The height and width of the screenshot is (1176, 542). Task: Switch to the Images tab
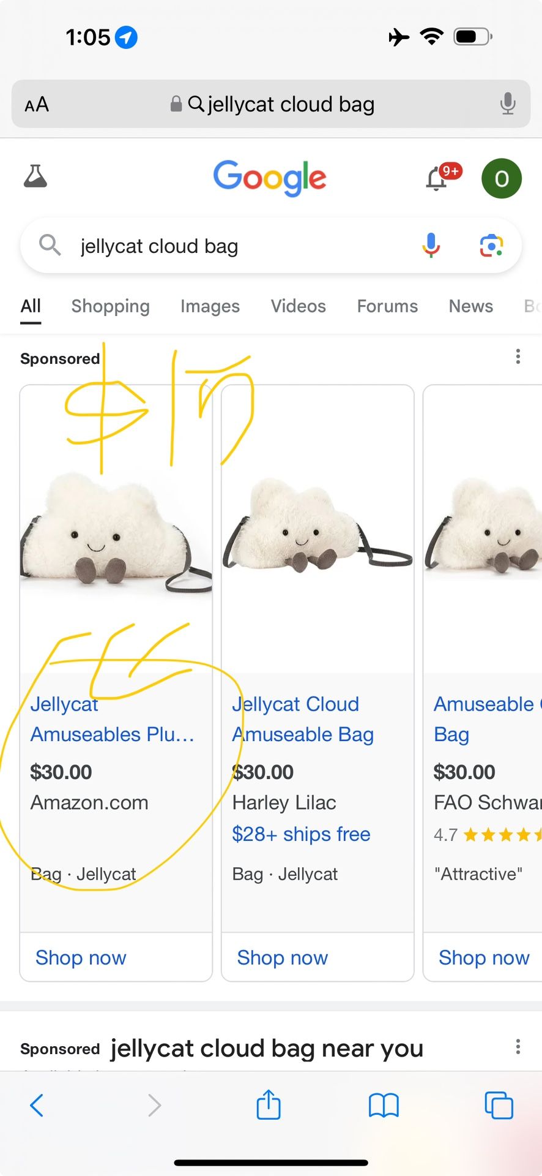click(210, 306)
